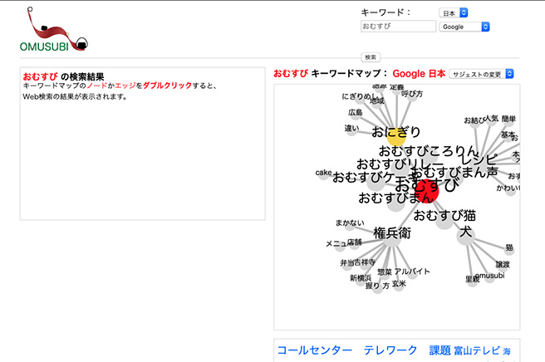Click the おむすびころりん node label
Image resolution: width=545 pixels, height=362 pixels.
(429, 151)
